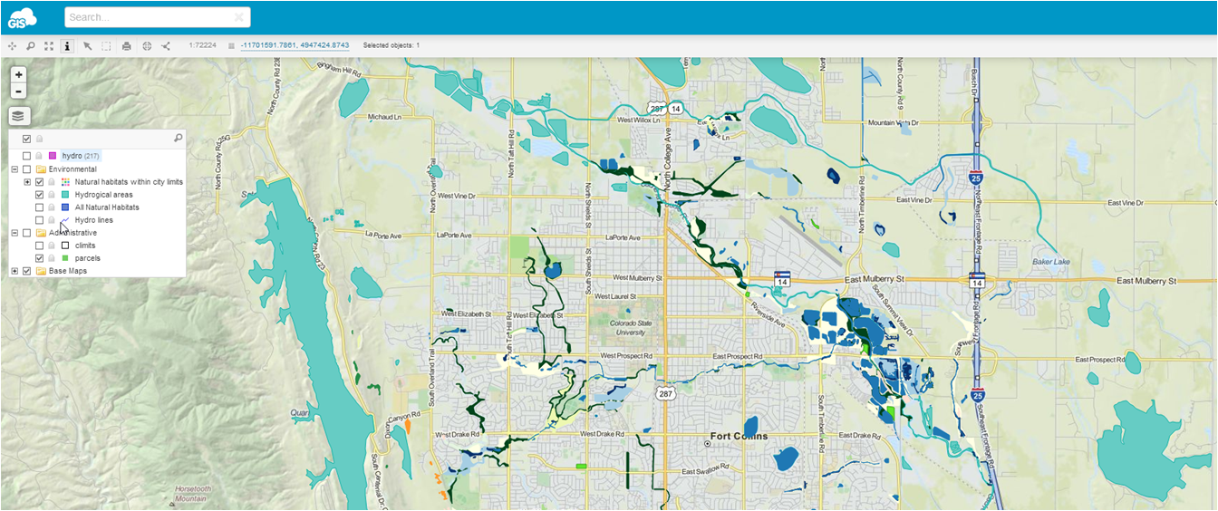Zoom in with the plus button
1218x511 pixels.
[19, 74]
